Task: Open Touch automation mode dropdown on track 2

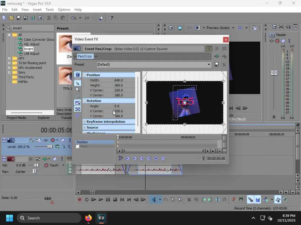Action: pyautogui.click(x=63, y=165)
